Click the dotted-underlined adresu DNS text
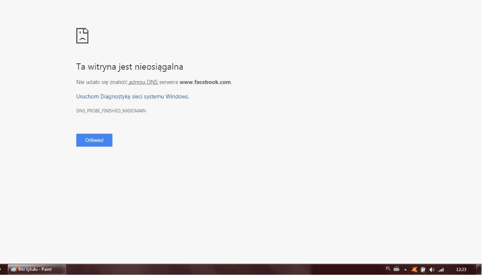 click(x=143, y=82)
